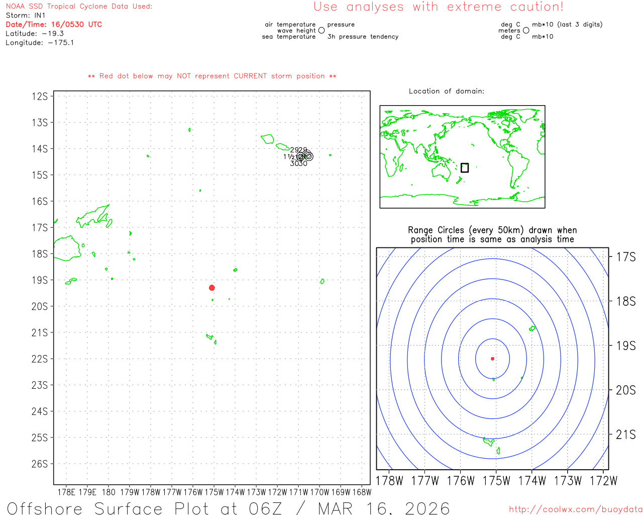
Task: Click the 'wave height' legend label
Action: click(x=296, y=31)
